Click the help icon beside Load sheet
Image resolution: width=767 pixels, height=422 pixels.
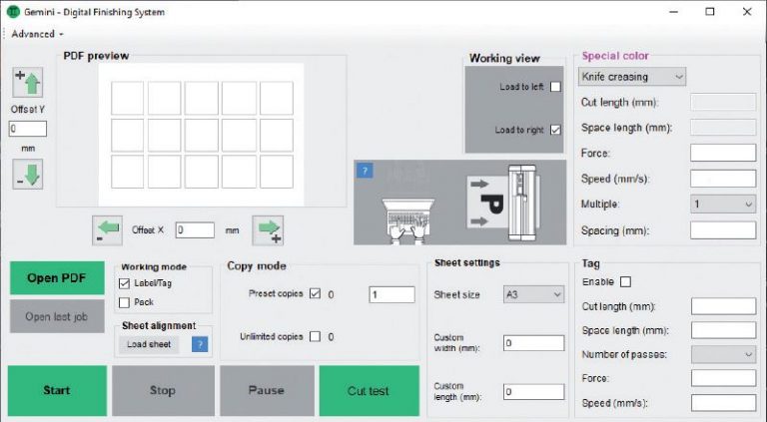(199, 344)
